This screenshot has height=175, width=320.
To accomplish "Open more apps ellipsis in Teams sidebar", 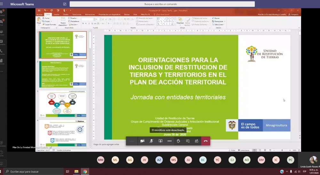I will tap(2, 71).
